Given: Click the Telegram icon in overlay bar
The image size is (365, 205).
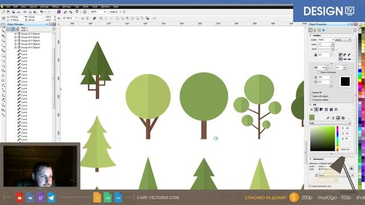Looking at the screenshot, I should coord(51,198).
